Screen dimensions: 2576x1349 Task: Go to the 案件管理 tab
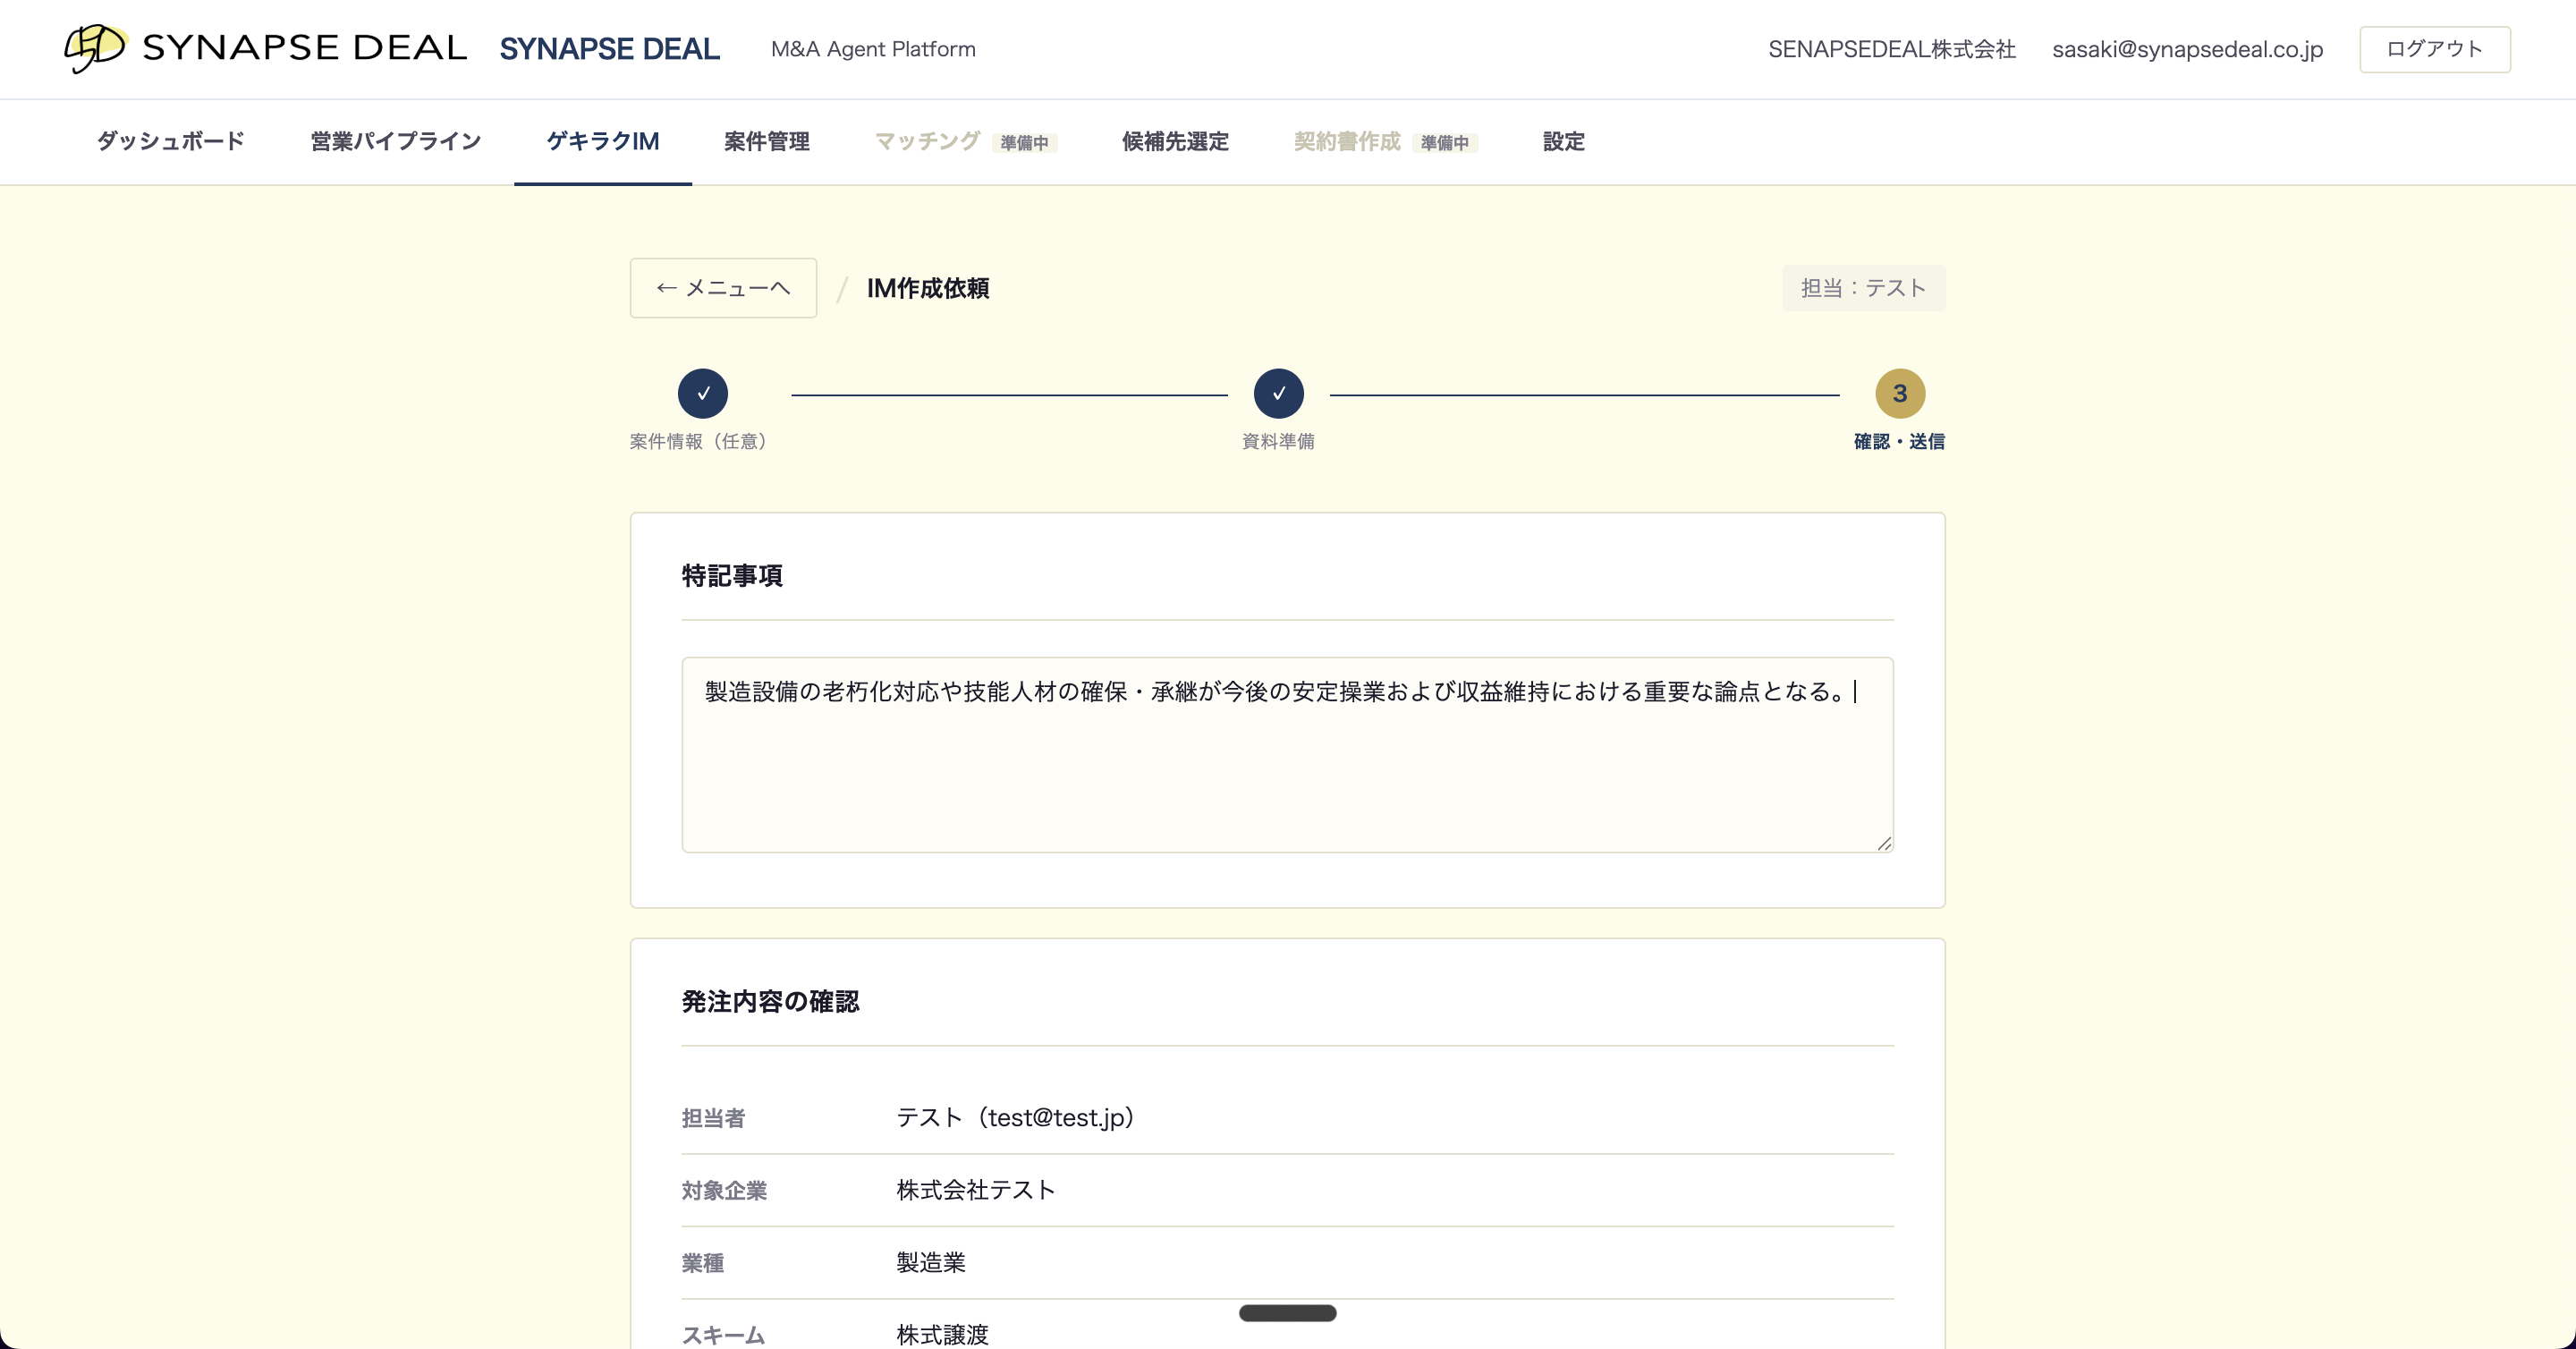766,142
